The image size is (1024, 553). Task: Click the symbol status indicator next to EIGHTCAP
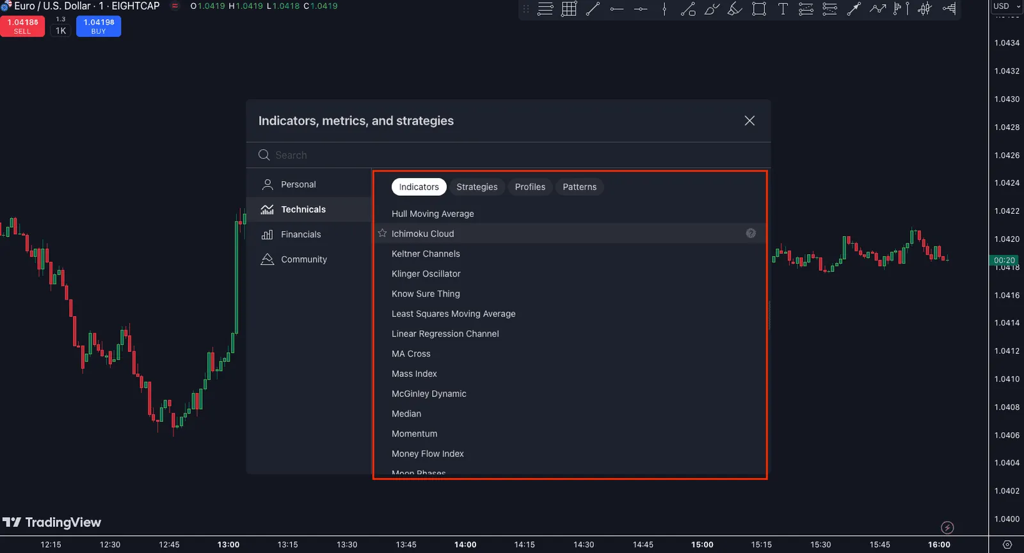click(175, 6)
